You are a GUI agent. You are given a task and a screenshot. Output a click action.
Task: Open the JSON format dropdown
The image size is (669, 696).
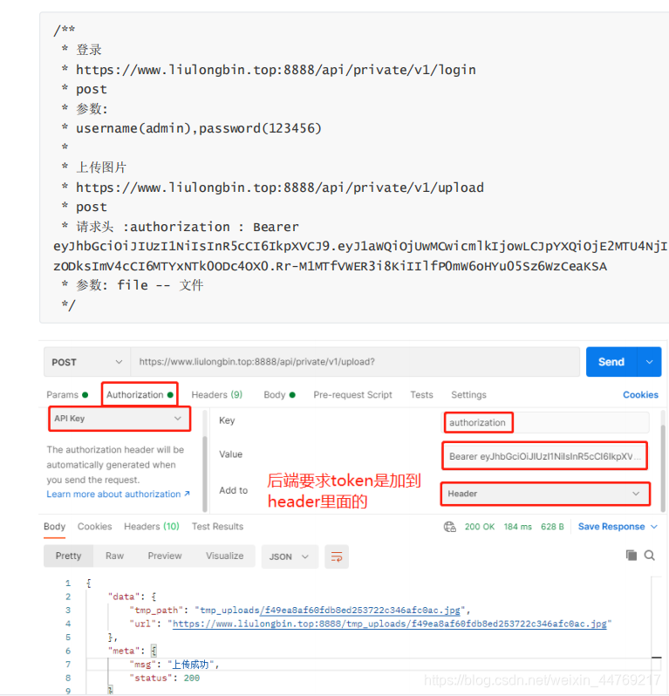(x=290, y=556)
